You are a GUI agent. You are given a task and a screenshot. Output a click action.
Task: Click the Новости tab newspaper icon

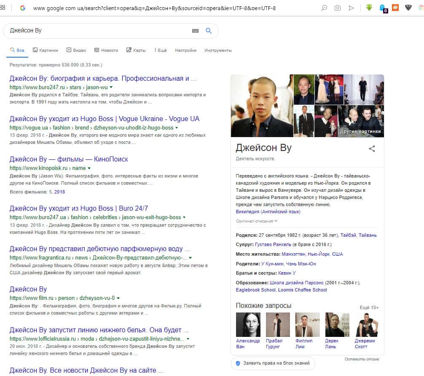[x=97, y=50]
